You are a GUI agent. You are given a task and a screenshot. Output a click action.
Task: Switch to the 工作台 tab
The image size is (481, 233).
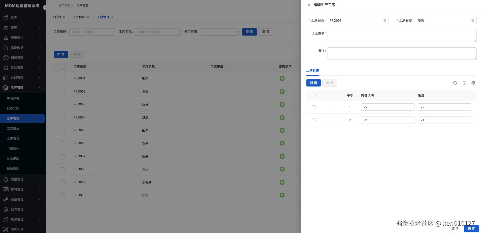point(56,17)
